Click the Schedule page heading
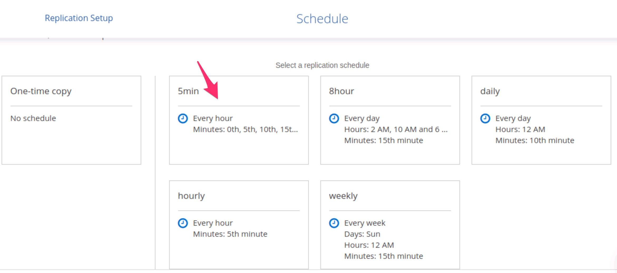Screen dimensions: 617x273 [322, 19]
